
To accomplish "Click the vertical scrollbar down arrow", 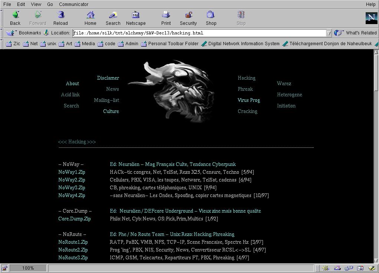I will [376, 260].
